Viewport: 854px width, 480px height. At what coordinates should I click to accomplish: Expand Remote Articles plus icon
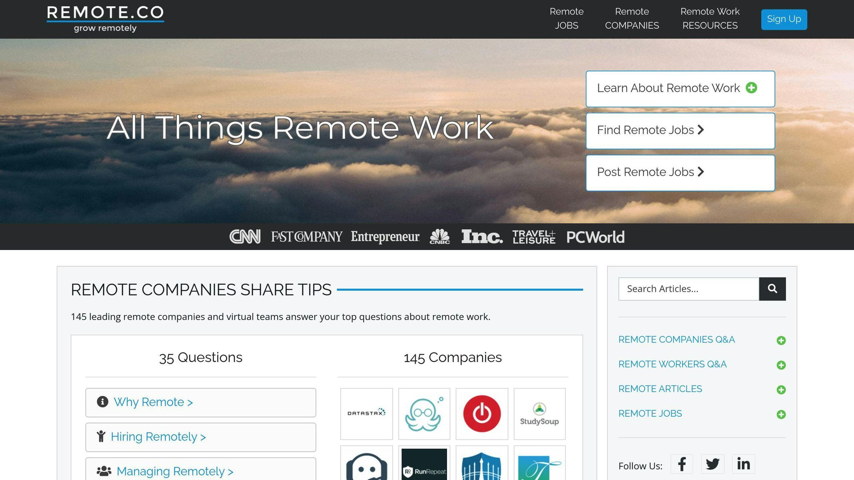click(781, 390)
